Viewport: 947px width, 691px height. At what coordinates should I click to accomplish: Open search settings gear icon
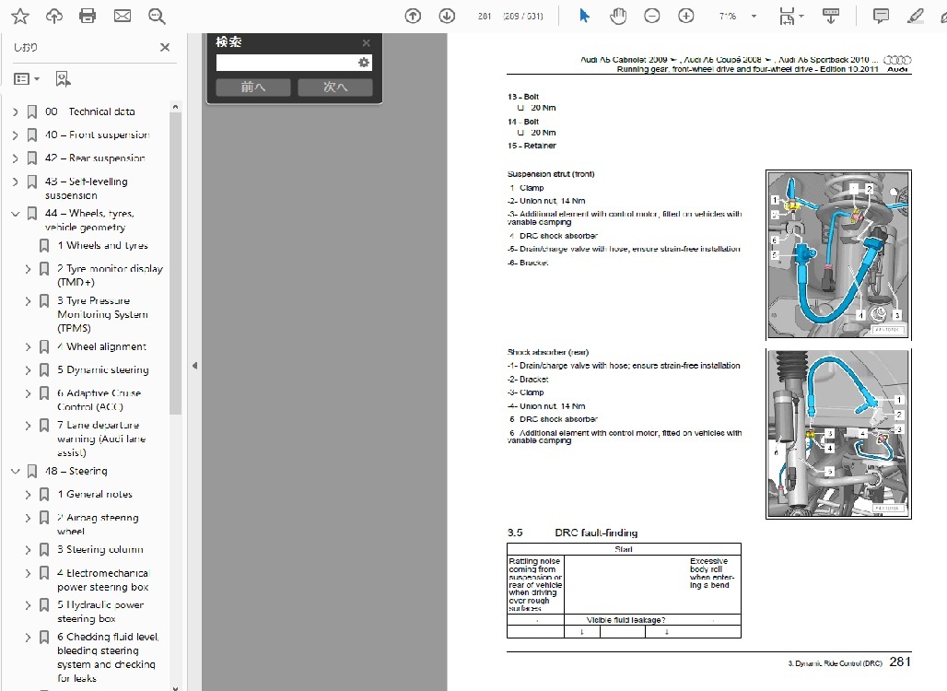(364, 63)
